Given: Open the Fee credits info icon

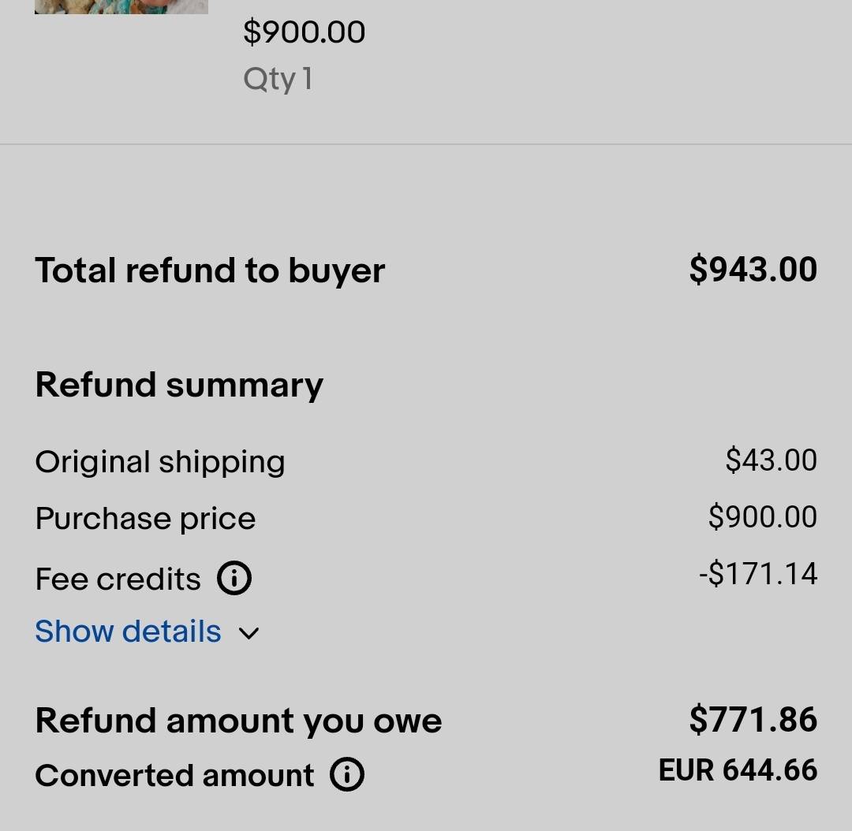Looking at the screenshot, I should (234, 578).
